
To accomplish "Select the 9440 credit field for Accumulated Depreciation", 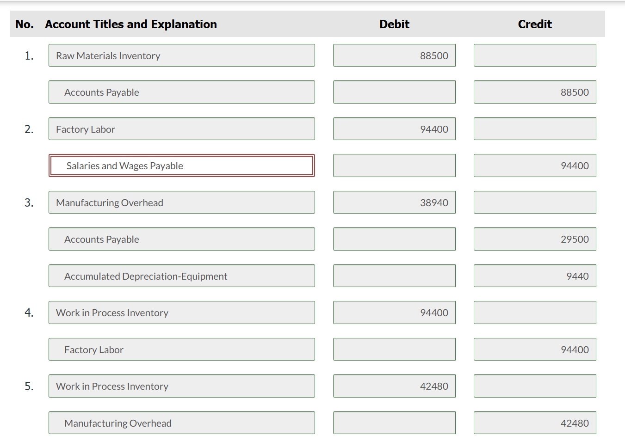I will coord(535,276).
